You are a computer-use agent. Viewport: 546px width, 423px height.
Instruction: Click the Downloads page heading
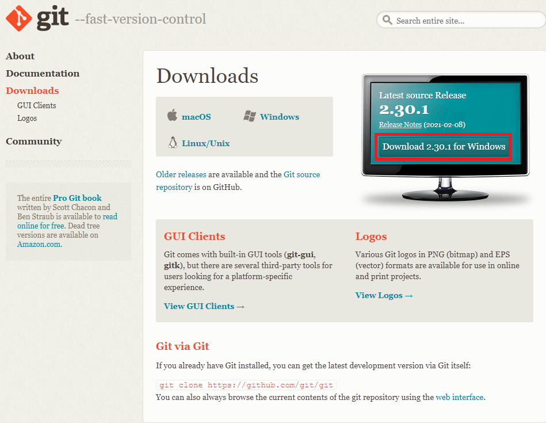(x=208, y=75)
